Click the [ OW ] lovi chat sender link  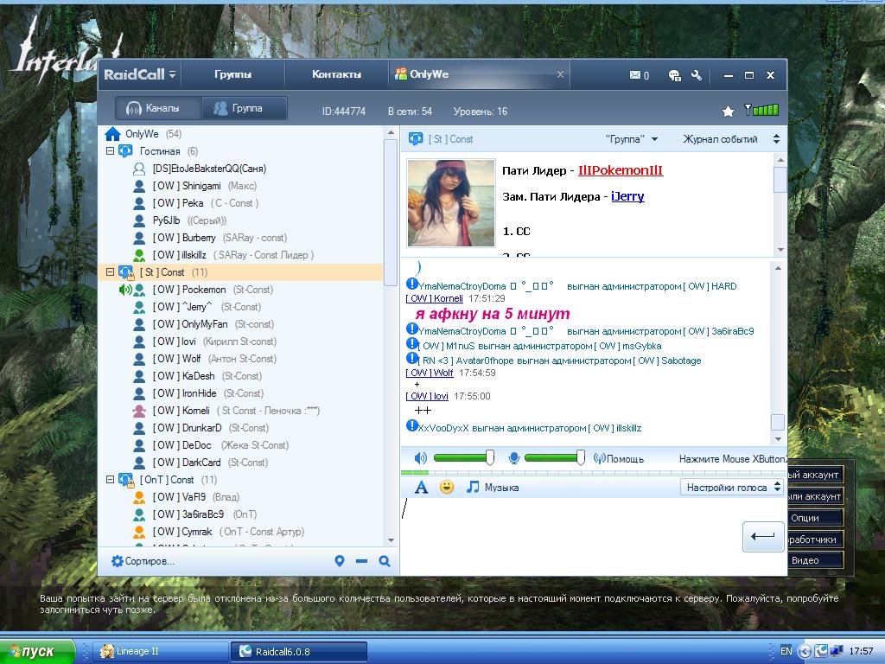pos(427,396)
